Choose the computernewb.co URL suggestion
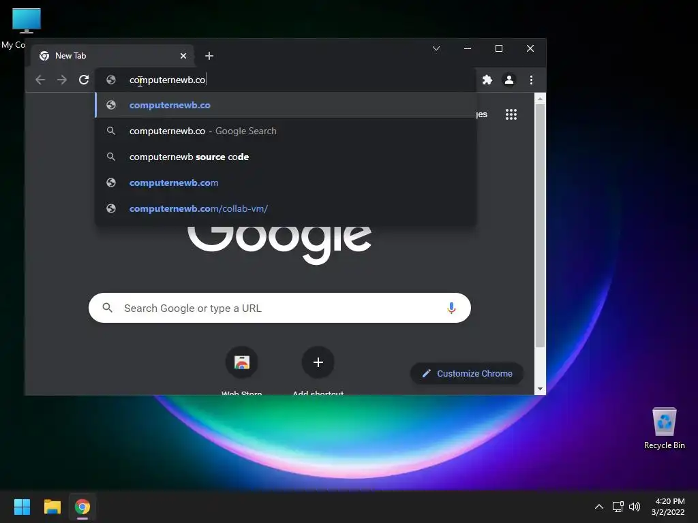This screenshot has width=698, height=523. [286, 105]
